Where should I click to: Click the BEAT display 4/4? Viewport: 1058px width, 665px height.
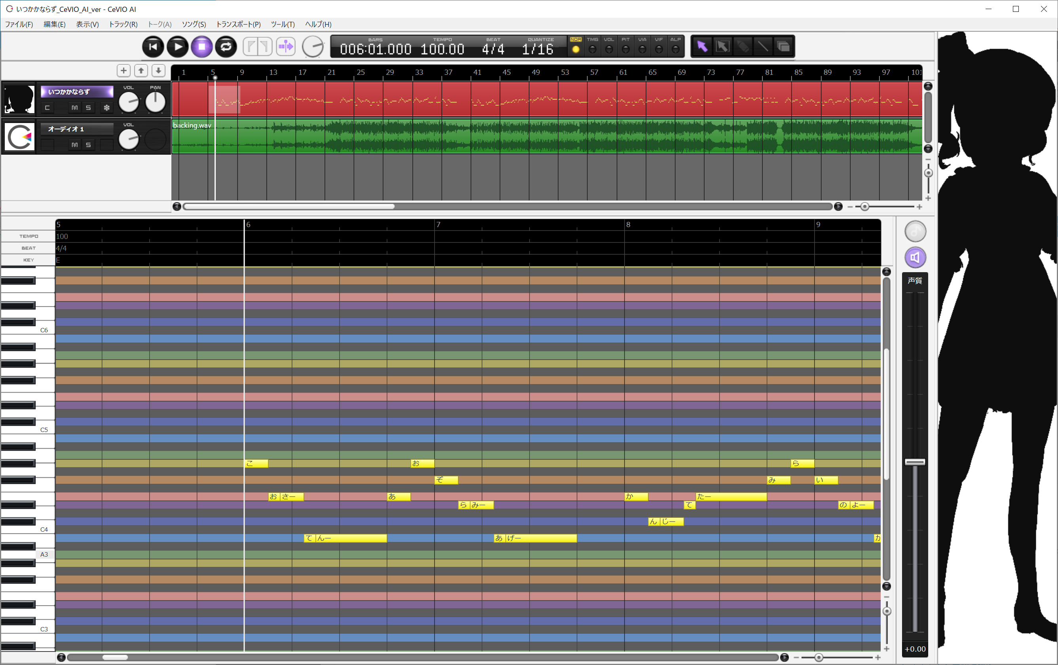click(493, 49)
